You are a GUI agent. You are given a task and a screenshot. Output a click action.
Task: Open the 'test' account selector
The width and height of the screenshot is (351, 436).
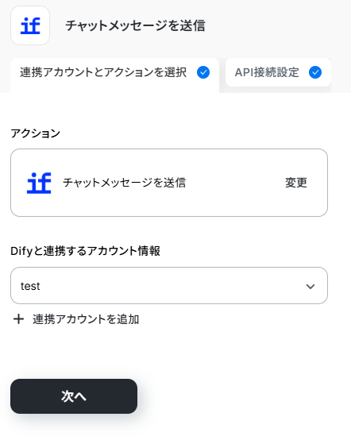pyautogui.click(x=169, y=286)
